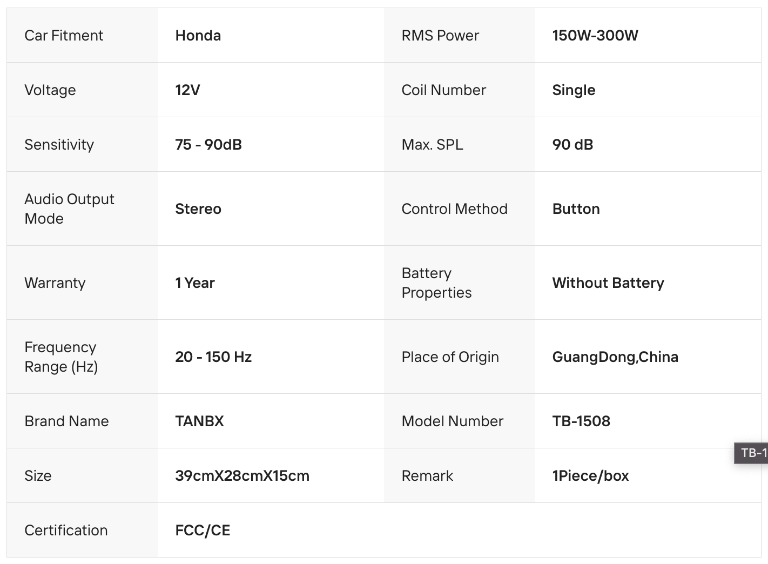Click the Stereo audio output value
This screenshot has height=564, width=768.
point(198,209)
